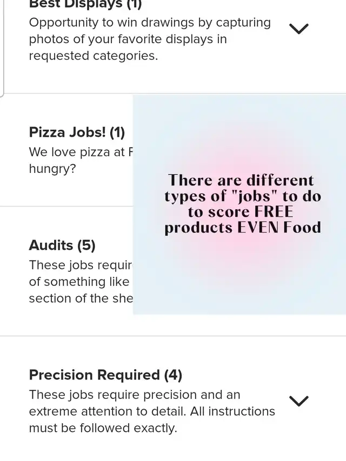
Task: Tap the 'to score FREE' caption line
Action: coord(241,212)
